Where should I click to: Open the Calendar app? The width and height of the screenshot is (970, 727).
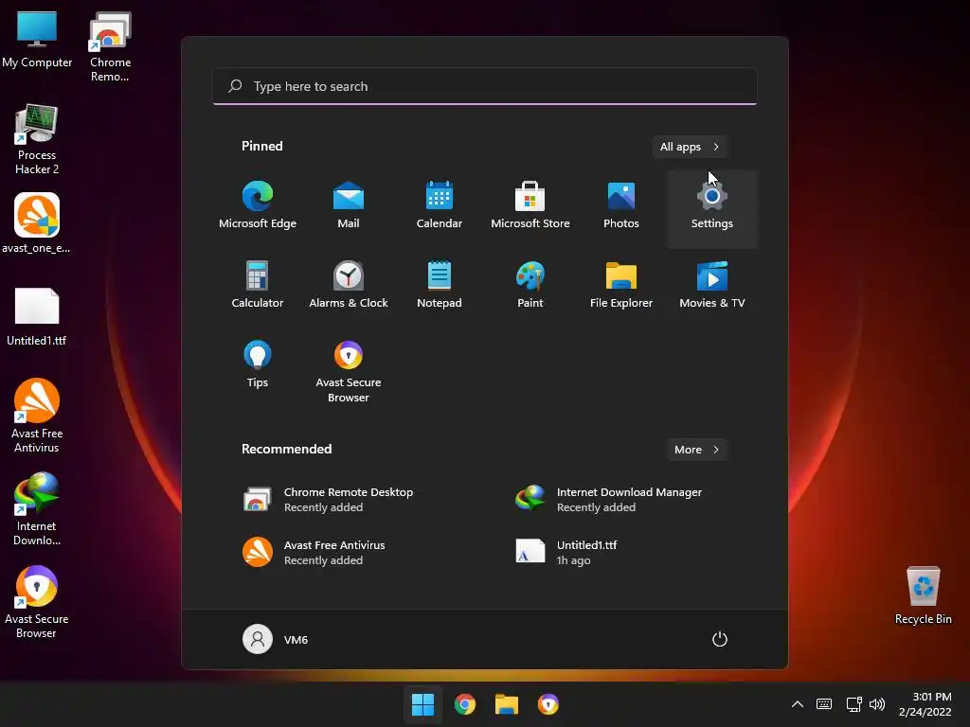[x=440, y=207]
